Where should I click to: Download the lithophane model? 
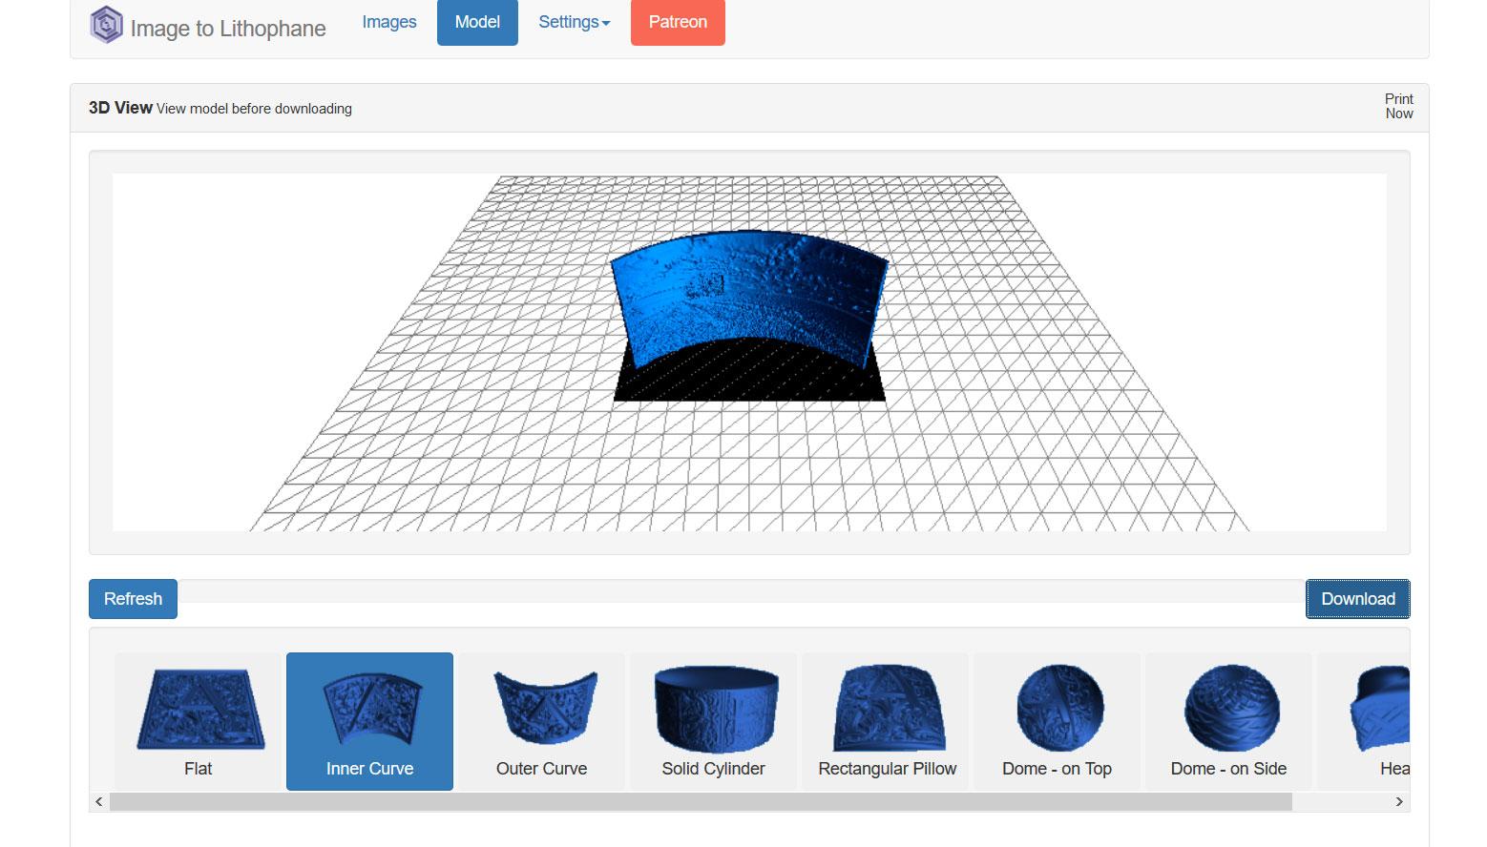point(1357,599)
